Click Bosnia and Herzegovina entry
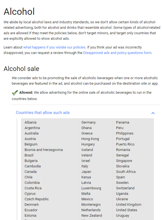This screenshot has width=162, height=220. [x=44, y=150]
